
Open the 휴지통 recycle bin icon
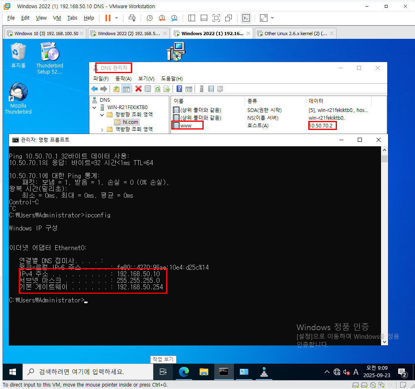[18, 55]
